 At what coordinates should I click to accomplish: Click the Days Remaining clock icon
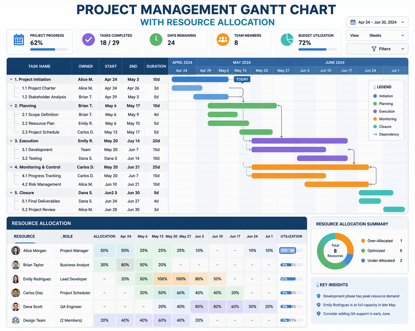156,39
